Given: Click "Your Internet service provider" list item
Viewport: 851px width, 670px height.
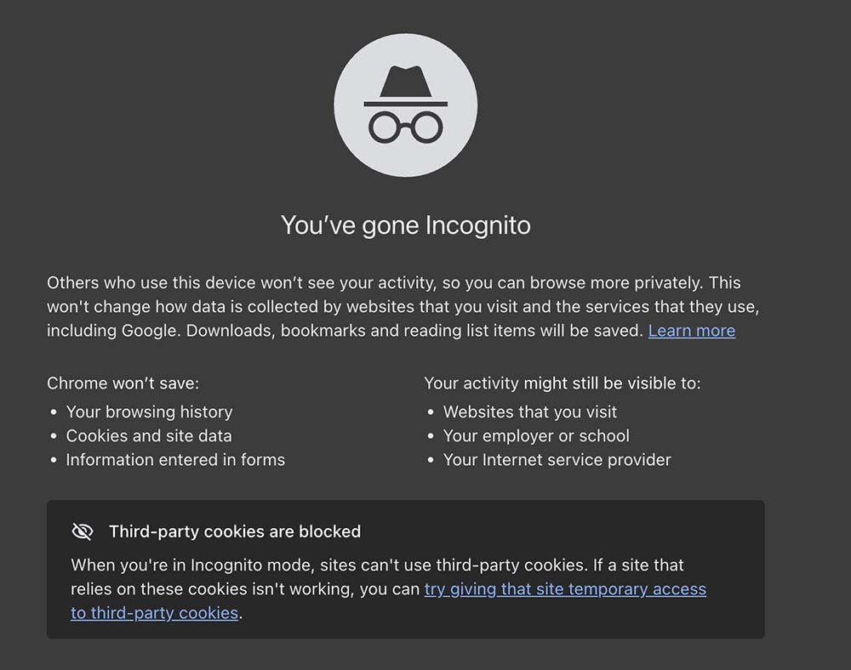Looking at the screenshot, I should tap(557, 460).
